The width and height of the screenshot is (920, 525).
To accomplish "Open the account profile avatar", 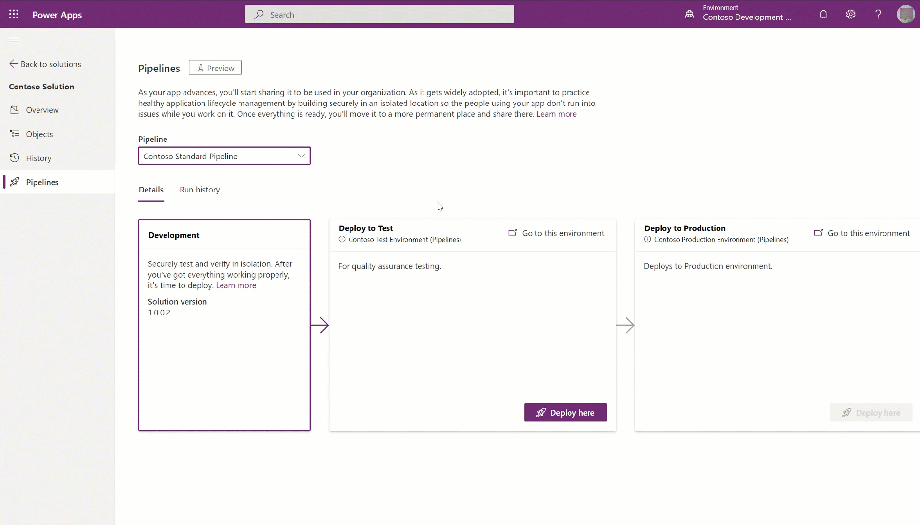I will click(906, 14).
